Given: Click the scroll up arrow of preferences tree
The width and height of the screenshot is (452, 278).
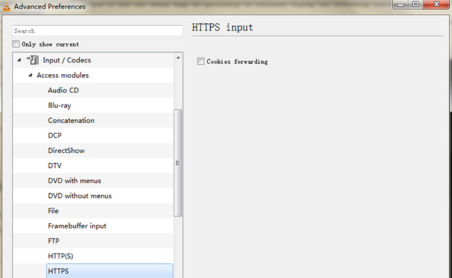Looking at the screenshot, I should [178, 57].
